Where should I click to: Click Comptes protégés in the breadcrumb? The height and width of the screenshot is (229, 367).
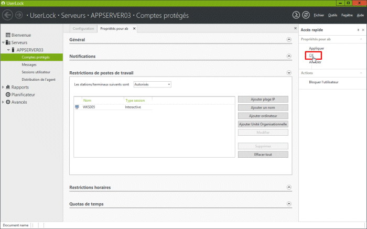click(x=163, y=15)
